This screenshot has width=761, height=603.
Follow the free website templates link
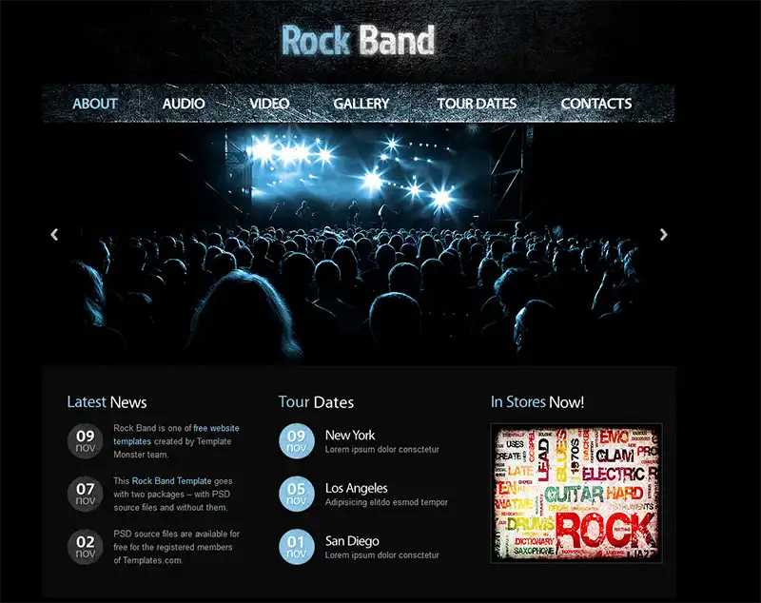point(176,435)
